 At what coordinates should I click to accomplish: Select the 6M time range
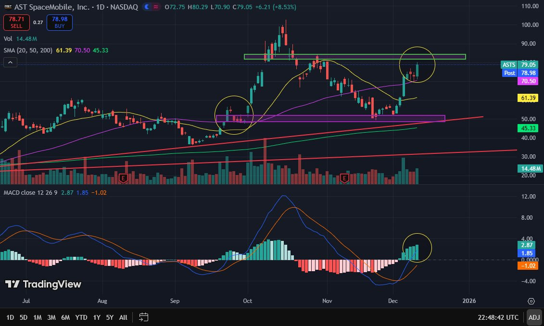[65, 317]
